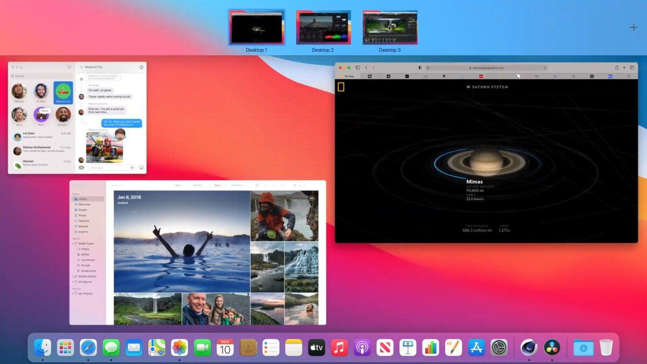Image resolution: width=647 pixels, height=364 pixels.
Task: Open DaVinci Resolve from the Dock
Action: (x=552, y=347)
